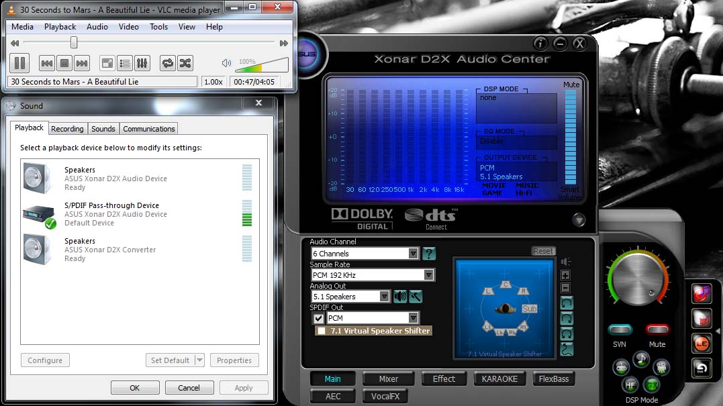The height and width of the screenshot is (406, 723).
Task: Click the VLC seek bar handle
Action: click(x=74, y=43)
